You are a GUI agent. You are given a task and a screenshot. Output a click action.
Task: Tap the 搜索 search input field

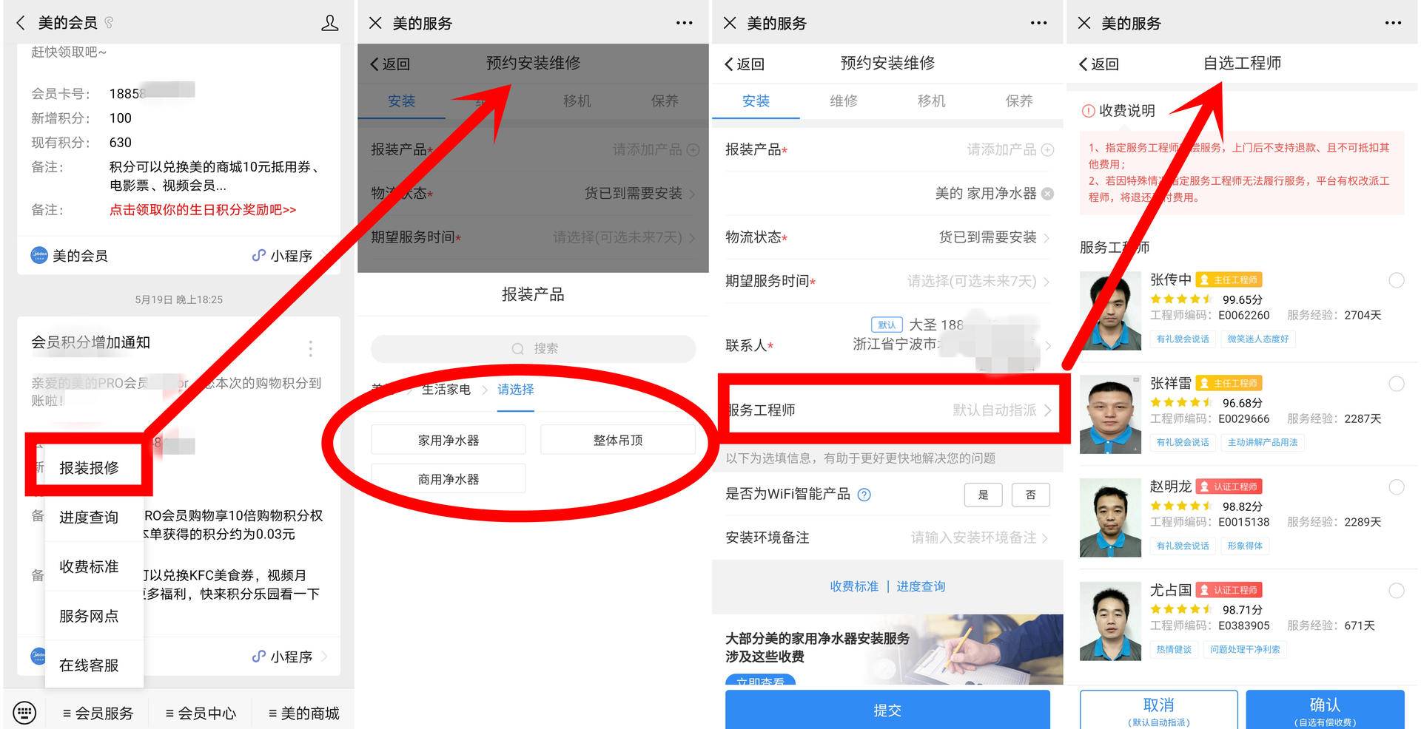[533, 348]
